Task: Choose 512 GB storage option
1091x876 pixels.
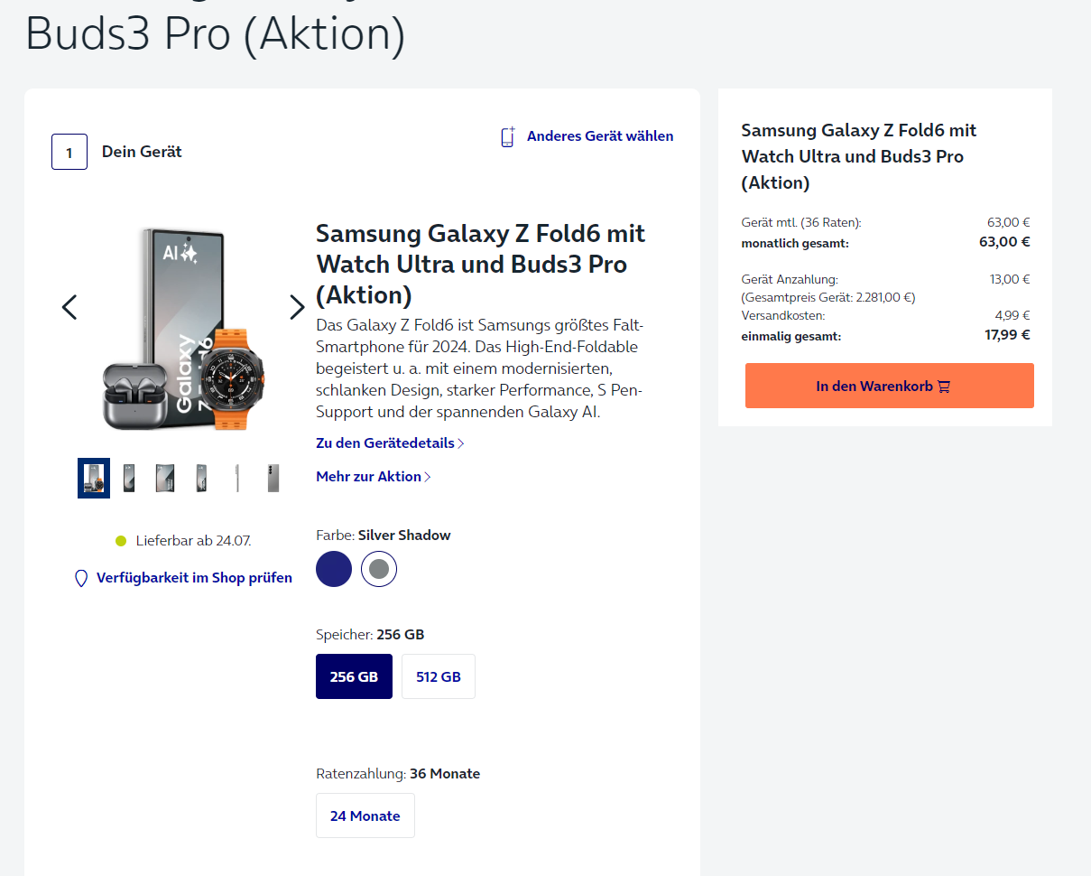Action: click(x=439, y=676)
